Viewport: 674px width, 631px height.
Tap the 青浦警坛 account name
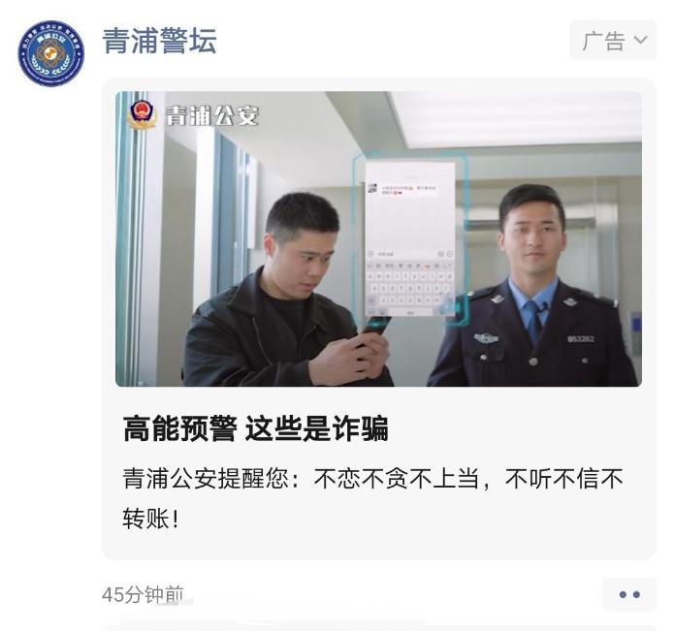159,41
